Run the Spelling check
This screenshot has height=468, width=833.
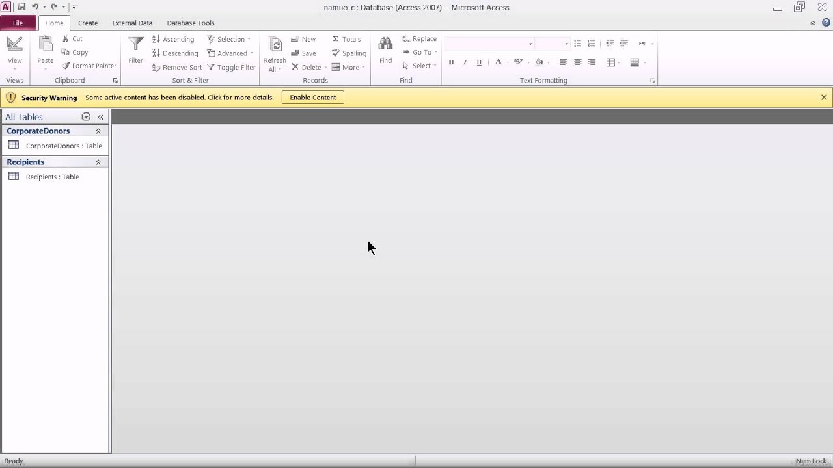[349, 53]
